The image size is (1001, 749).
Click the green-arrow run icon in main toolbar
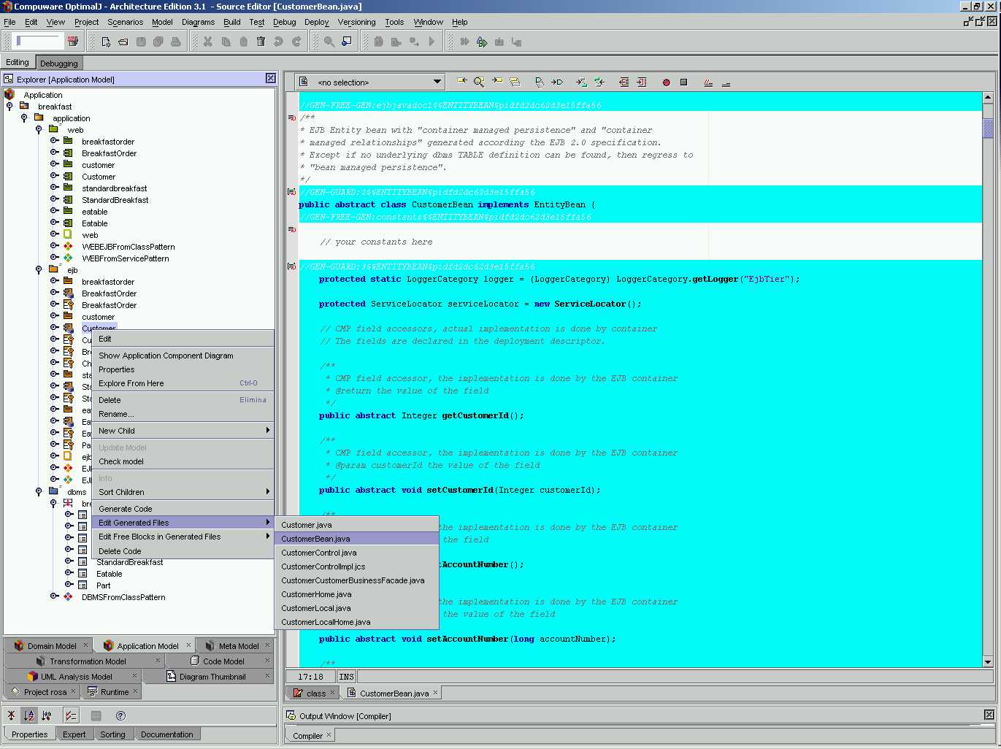coord(482,42)
